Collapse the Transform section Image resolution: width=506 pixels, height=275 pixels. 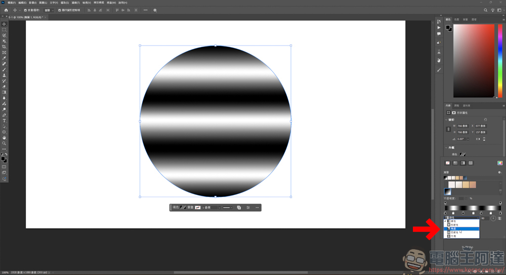click(446, 120)
